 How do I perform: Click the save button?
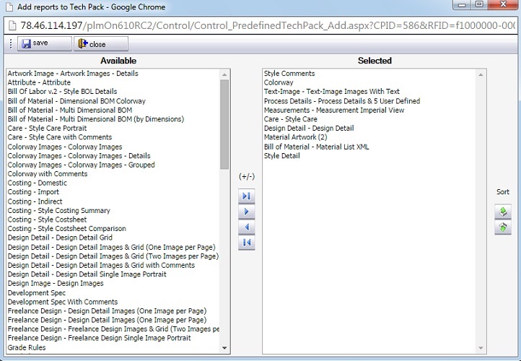(45, 43)
